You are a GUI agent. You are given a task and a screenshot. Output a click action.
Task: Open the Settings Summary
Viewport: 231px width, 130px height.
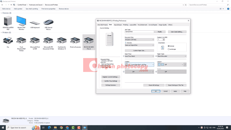(111, 85)
